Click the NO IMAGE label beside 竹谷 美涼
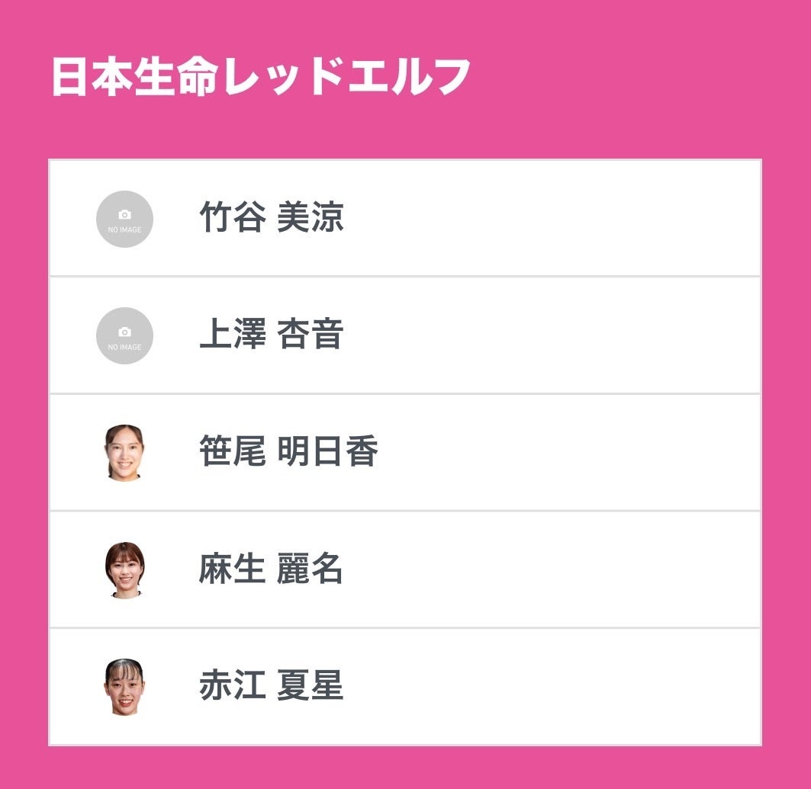The image size is (811, 789). [125, 230]
